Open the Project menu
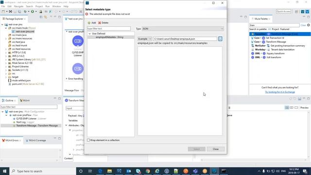This screenshot has height=175, width=311. point(39,6)
